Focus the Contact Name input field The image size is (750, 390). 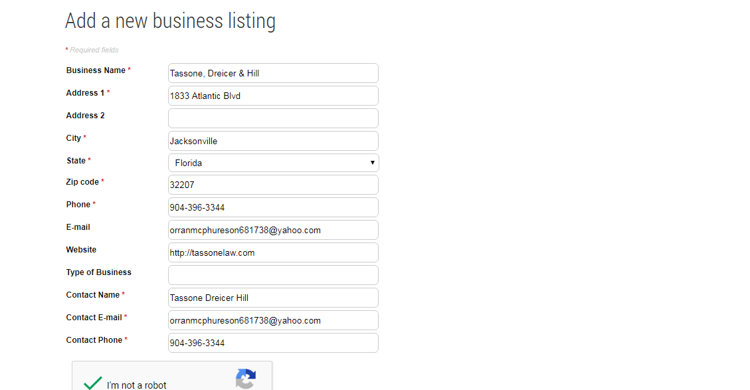pos(273,298)
